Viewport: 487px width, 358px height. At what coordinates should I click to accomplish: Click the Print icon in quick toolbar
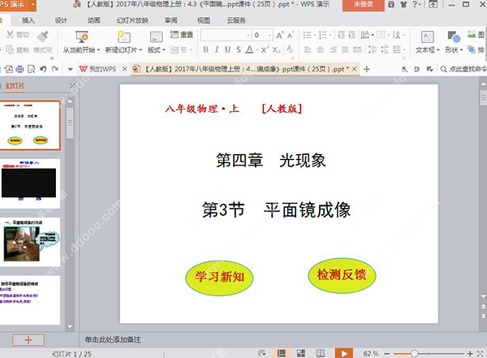pos(19,69)
